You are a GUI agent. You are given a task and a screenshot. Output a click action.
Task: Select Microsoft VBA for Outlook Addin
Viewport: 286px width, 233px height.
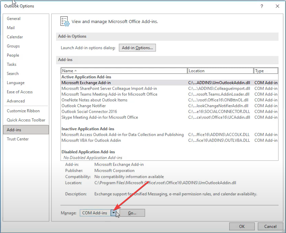[169, 140]
